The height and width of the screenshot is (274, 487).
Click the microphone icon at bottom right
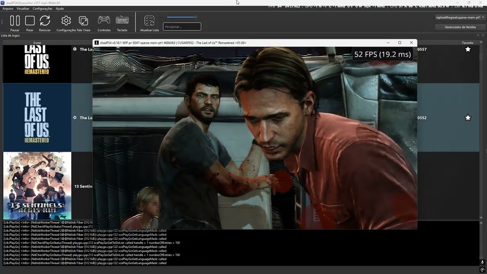point(482,262)
